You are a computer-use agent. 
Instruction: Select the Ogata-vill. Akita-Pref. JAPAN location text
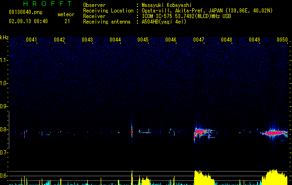(207, 11)
